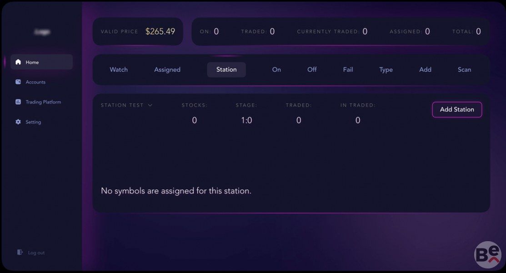This screenshot has height=273, width=506.
Task: Click the Home house icon in sidebar
Action: coord(18,62)
